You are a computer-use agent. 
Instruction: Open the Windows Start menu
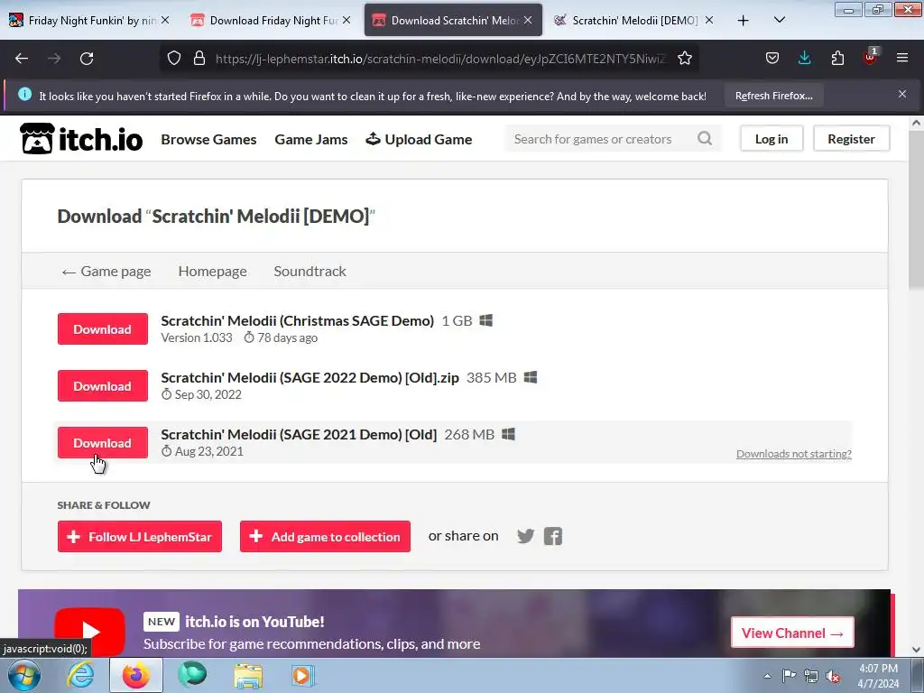click(x=23, y=675)
